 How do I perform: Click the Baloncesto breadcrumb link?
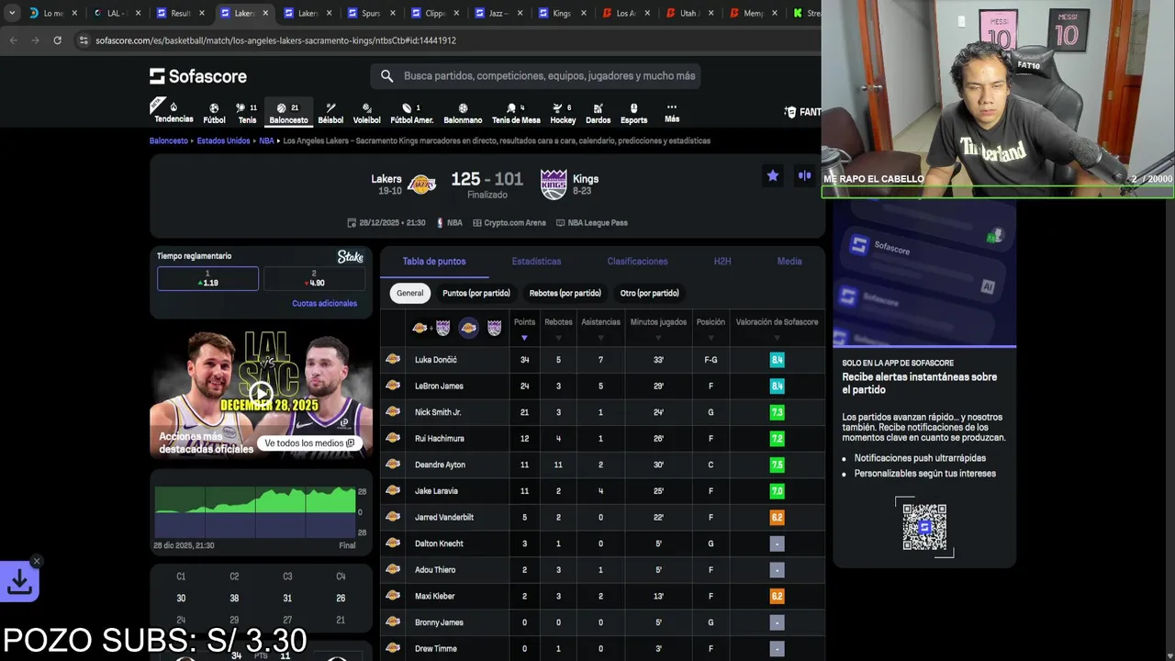[x=169, y=141]
